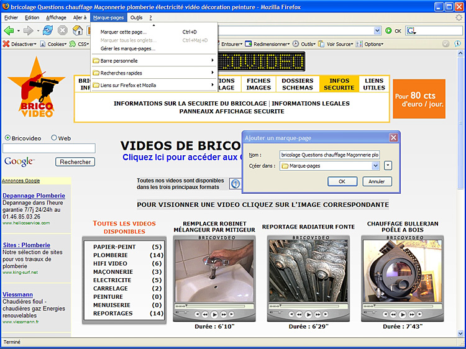Click the INFOS SECURITE tab
Image resolution: width=466 pixels, height=349 pixels.
point(339,84)
